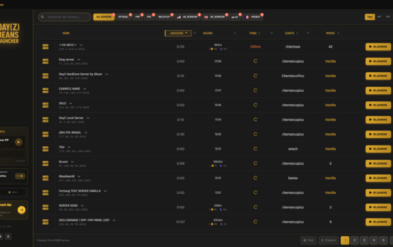This screenshot has height=247, width=393.
Task: Open the Carte column filter funnel
Action: (x=308, y=33)
